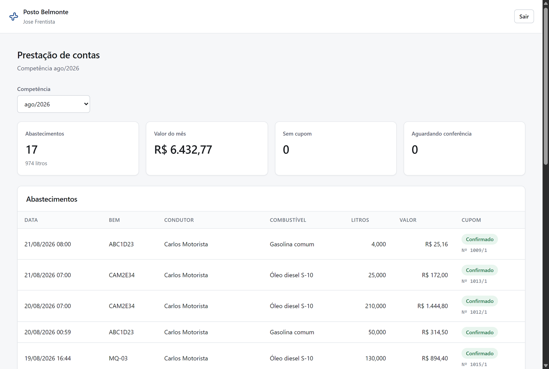This screenshot has width=549, height=369.
Task: Click Óleo diesel S-10 in 21/08/2026 07:00 row
Action: pos(291,275)
